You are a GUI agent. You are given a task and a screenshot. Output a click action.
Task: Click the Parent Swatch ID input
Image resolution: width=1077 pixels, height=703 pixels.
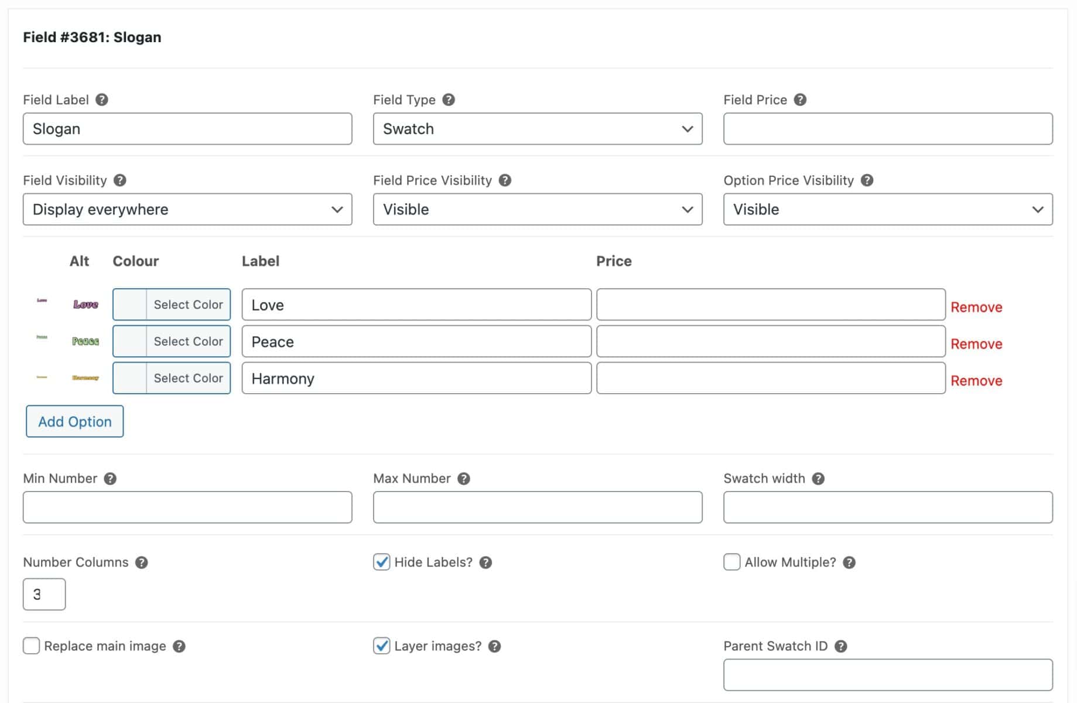coord(888,675)
